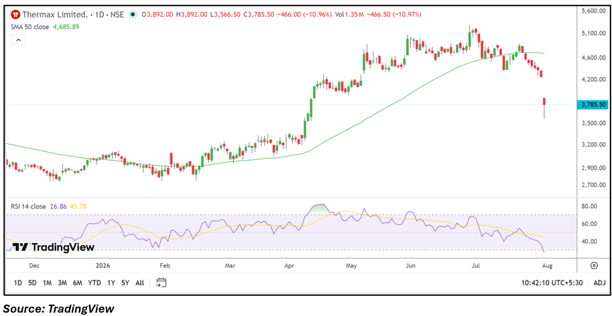Image resolution: width=612 pixels, height=316 pixels.
Task: Click the TradingView logo watermark link
Action: pos(54,247)
